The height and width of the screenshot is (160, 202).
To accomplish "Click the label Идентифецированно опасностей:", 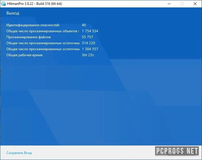I will click(x=33, y=25).
